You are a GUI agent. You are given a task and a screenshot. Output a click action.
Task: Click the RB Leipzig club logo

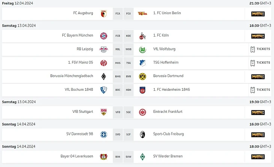click(104, 49)
